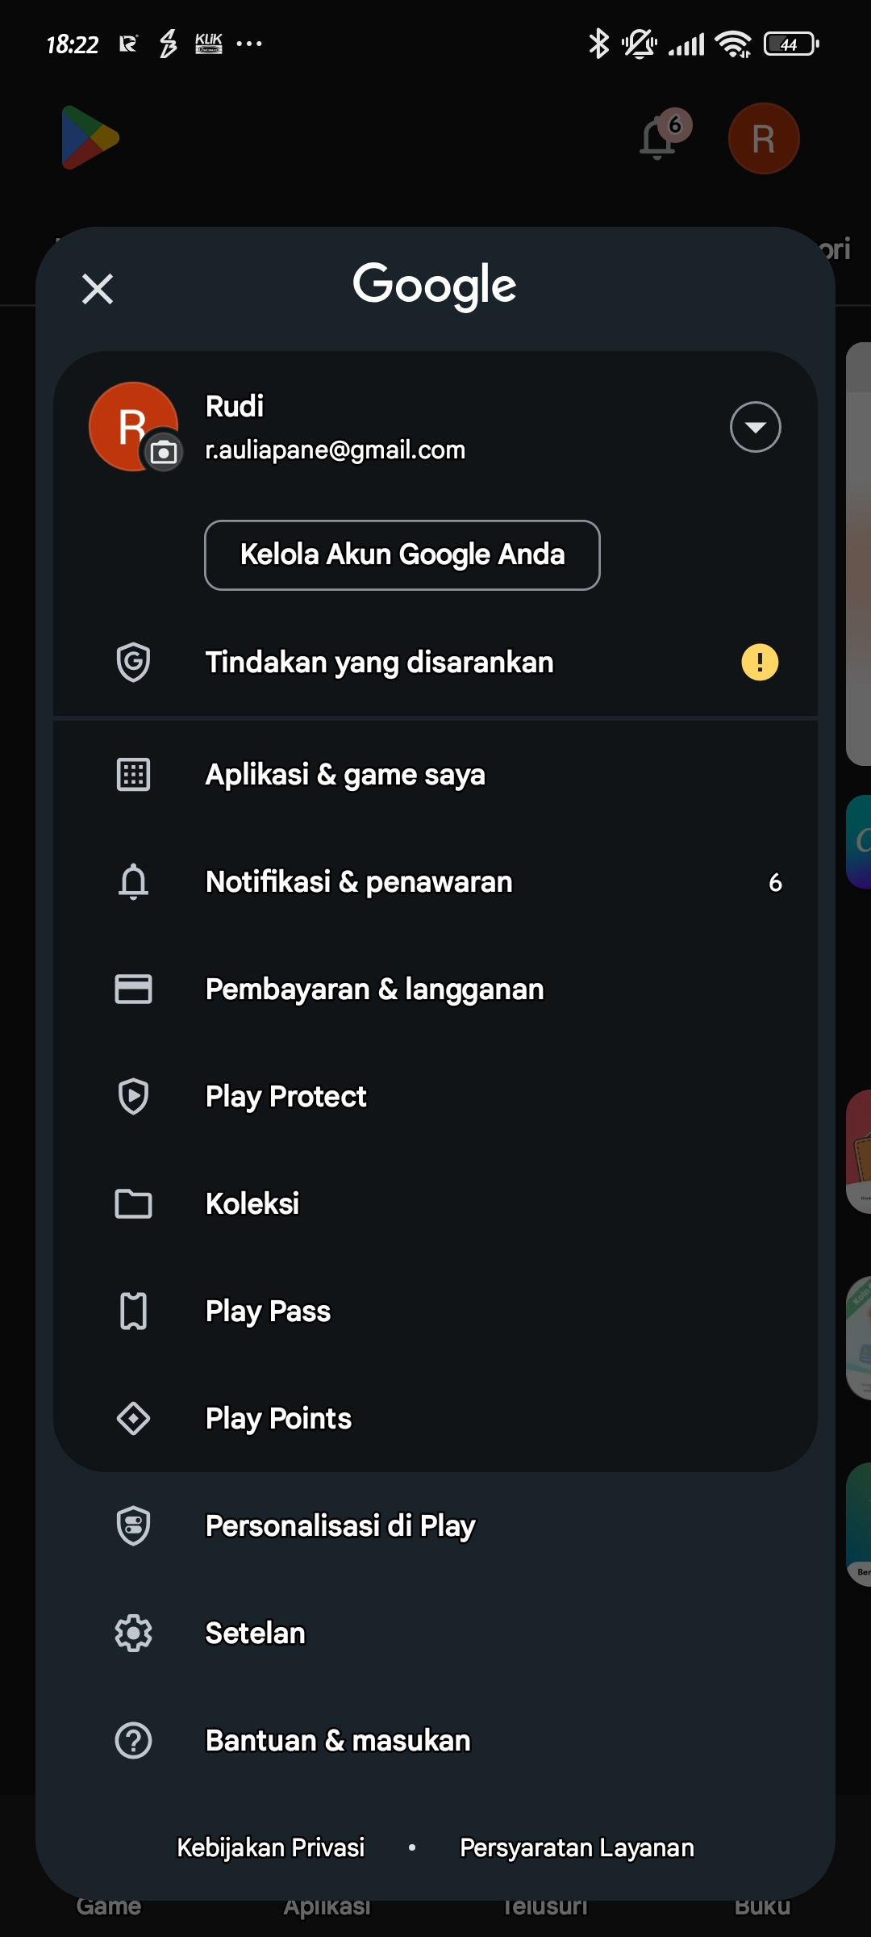Tap the camera icon on profile avatar
This screenshot has height=1937, width=871.
click(x=164, y=453)
